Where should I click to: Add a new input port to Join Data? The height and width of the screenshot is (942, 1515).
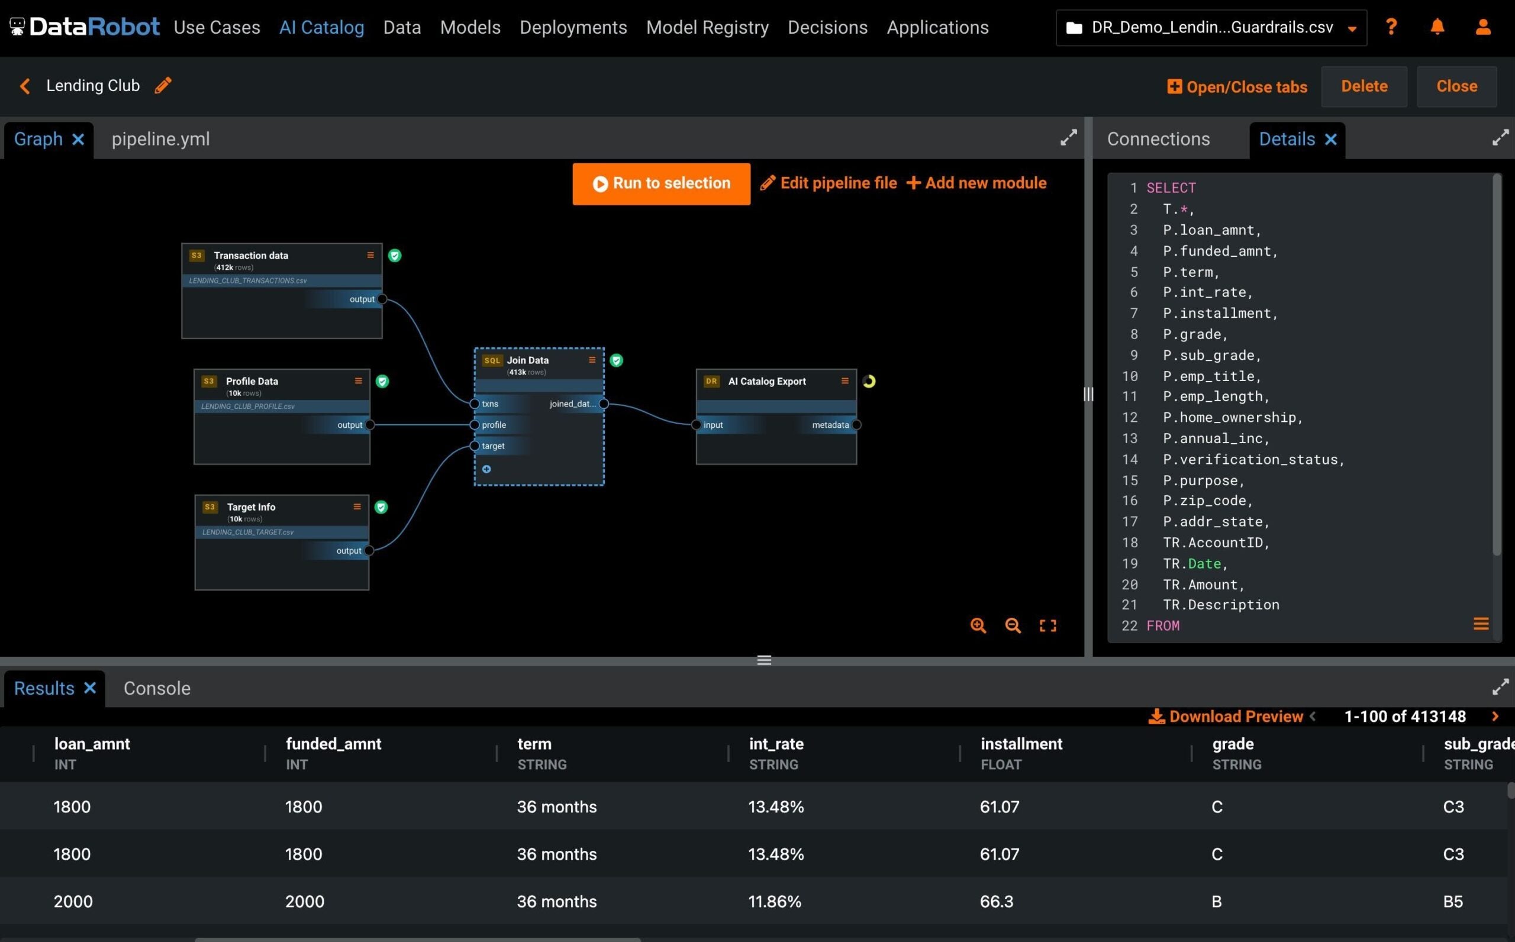486,469
